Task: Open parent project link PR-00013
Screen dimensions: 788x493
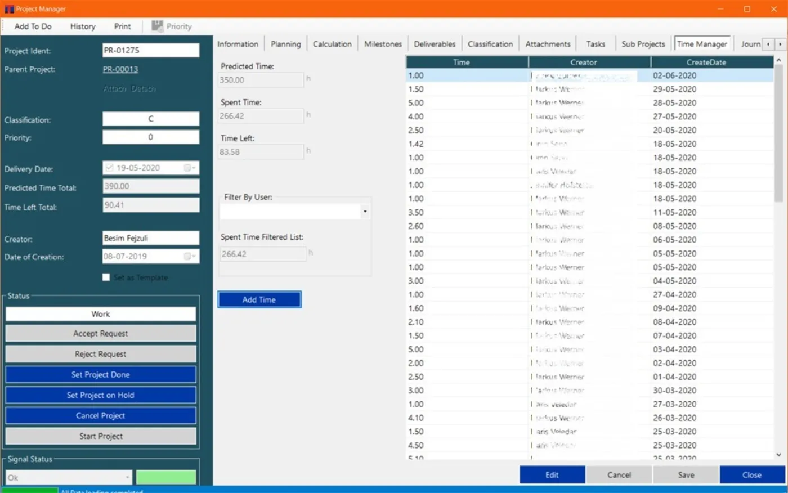Action: (120, 69)
